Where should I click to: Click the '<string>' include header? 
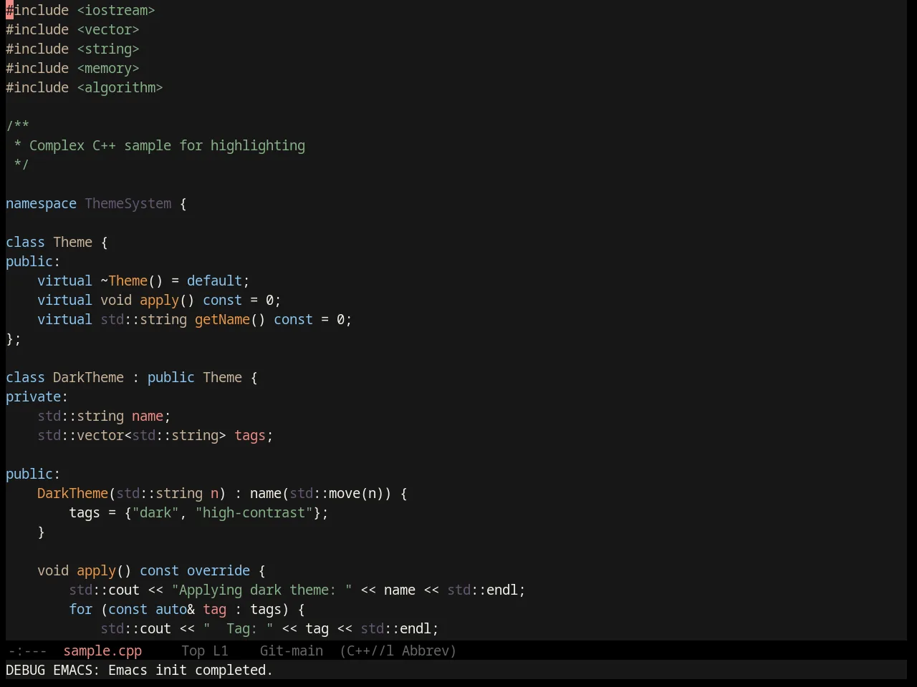[108, 49]
